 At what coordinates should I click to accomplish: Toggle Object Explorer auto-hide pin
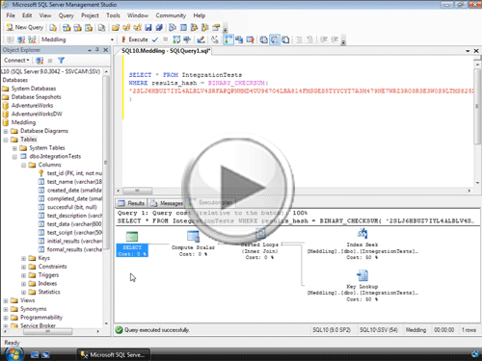point(97,50)
